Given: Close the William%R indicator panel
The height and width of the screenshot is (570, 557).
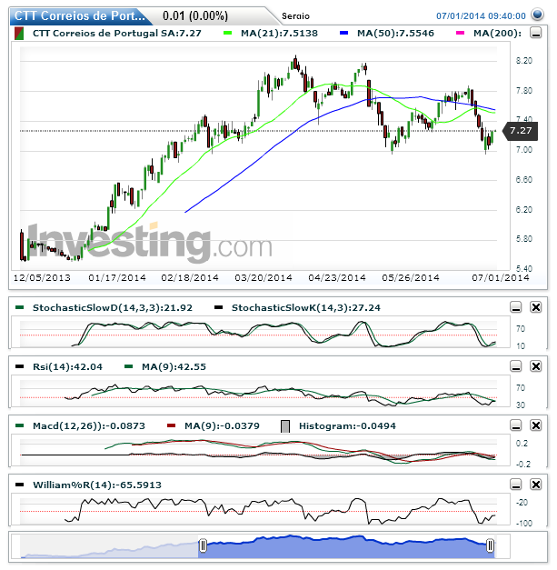Looking at the screenshot, I should pos(535,485).
